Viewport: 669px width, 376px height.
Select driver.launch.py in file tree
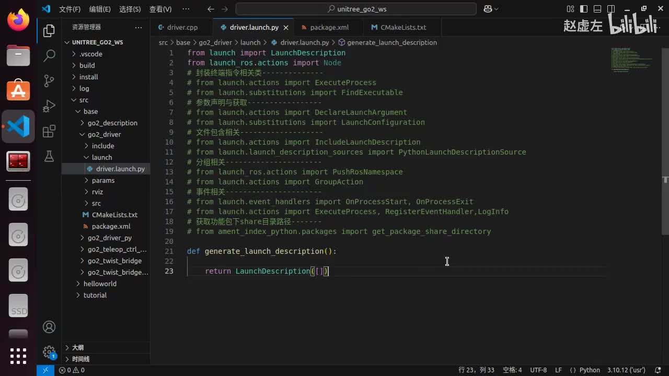pos(106,169)
